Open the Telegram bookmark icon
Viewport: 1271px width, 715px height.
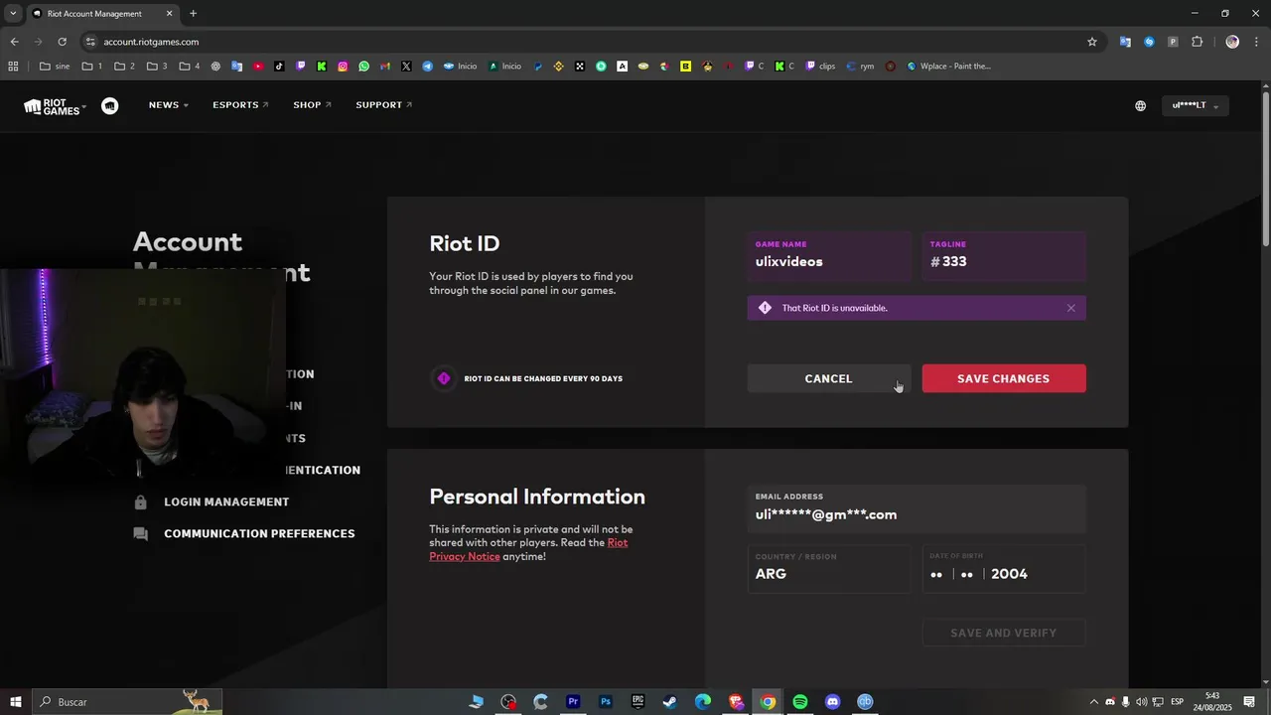tap(428, 67)
